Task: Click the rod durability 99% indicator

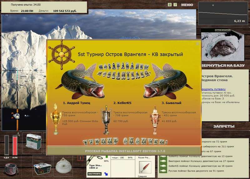Action: 106,161
